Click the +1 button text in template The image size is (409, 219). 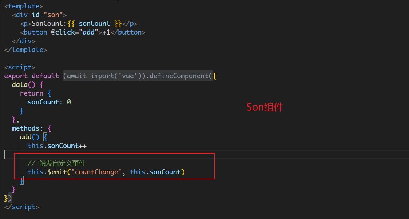click(x=106, y=32)
